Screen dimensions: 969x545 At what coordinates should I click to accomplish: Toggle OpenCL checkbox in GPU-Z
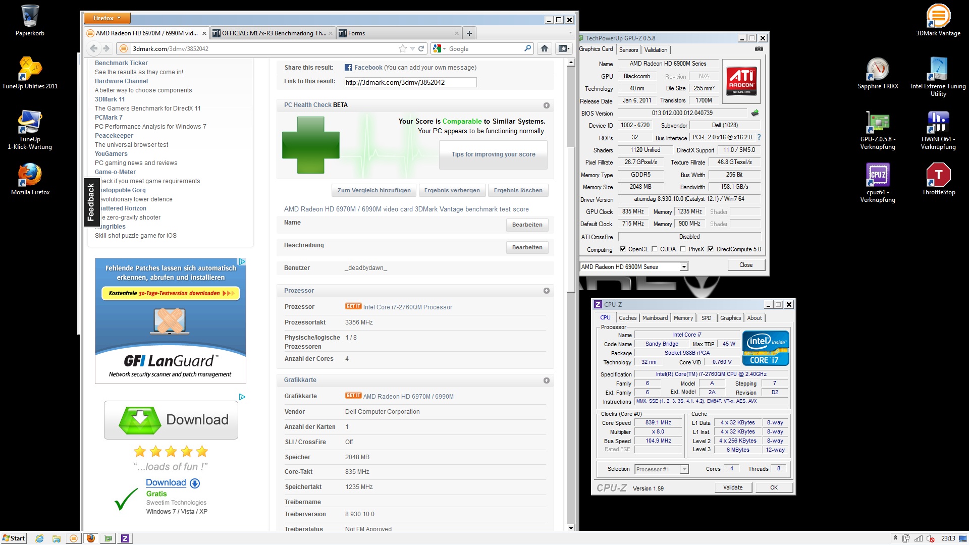(623, 249)
